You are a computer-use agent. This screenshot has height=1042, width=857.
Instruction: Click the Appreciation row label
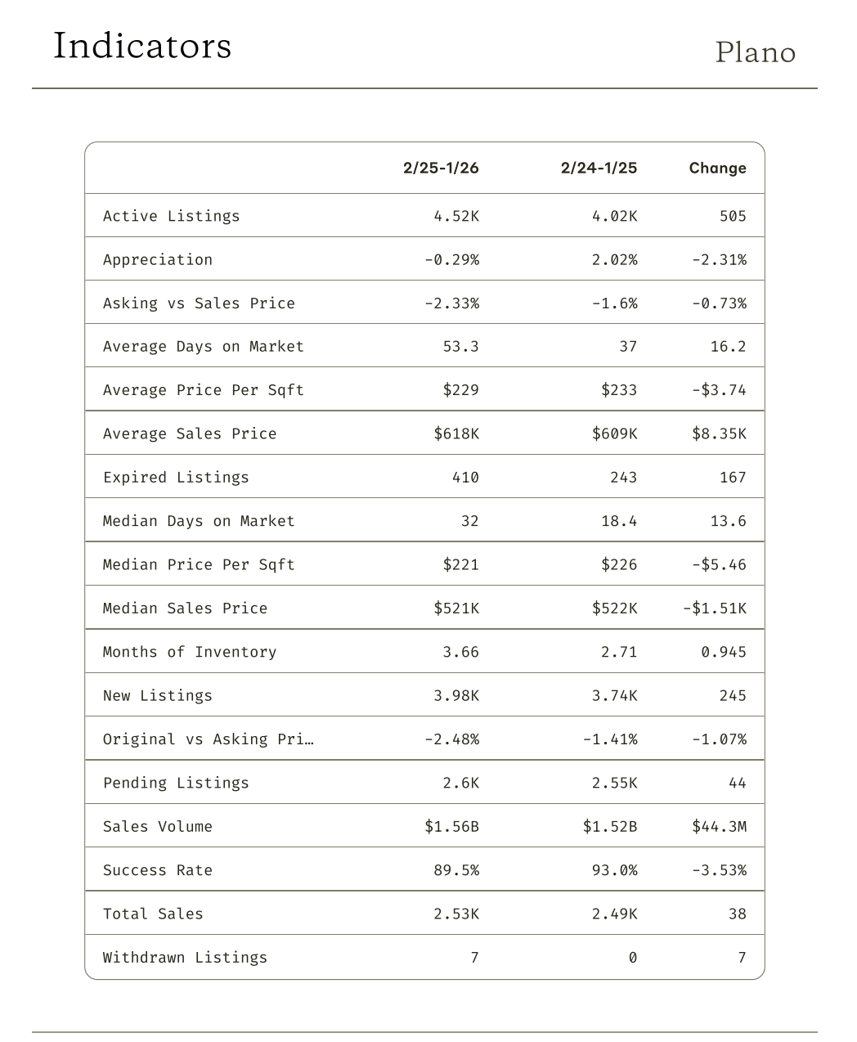tap(158, 259)
